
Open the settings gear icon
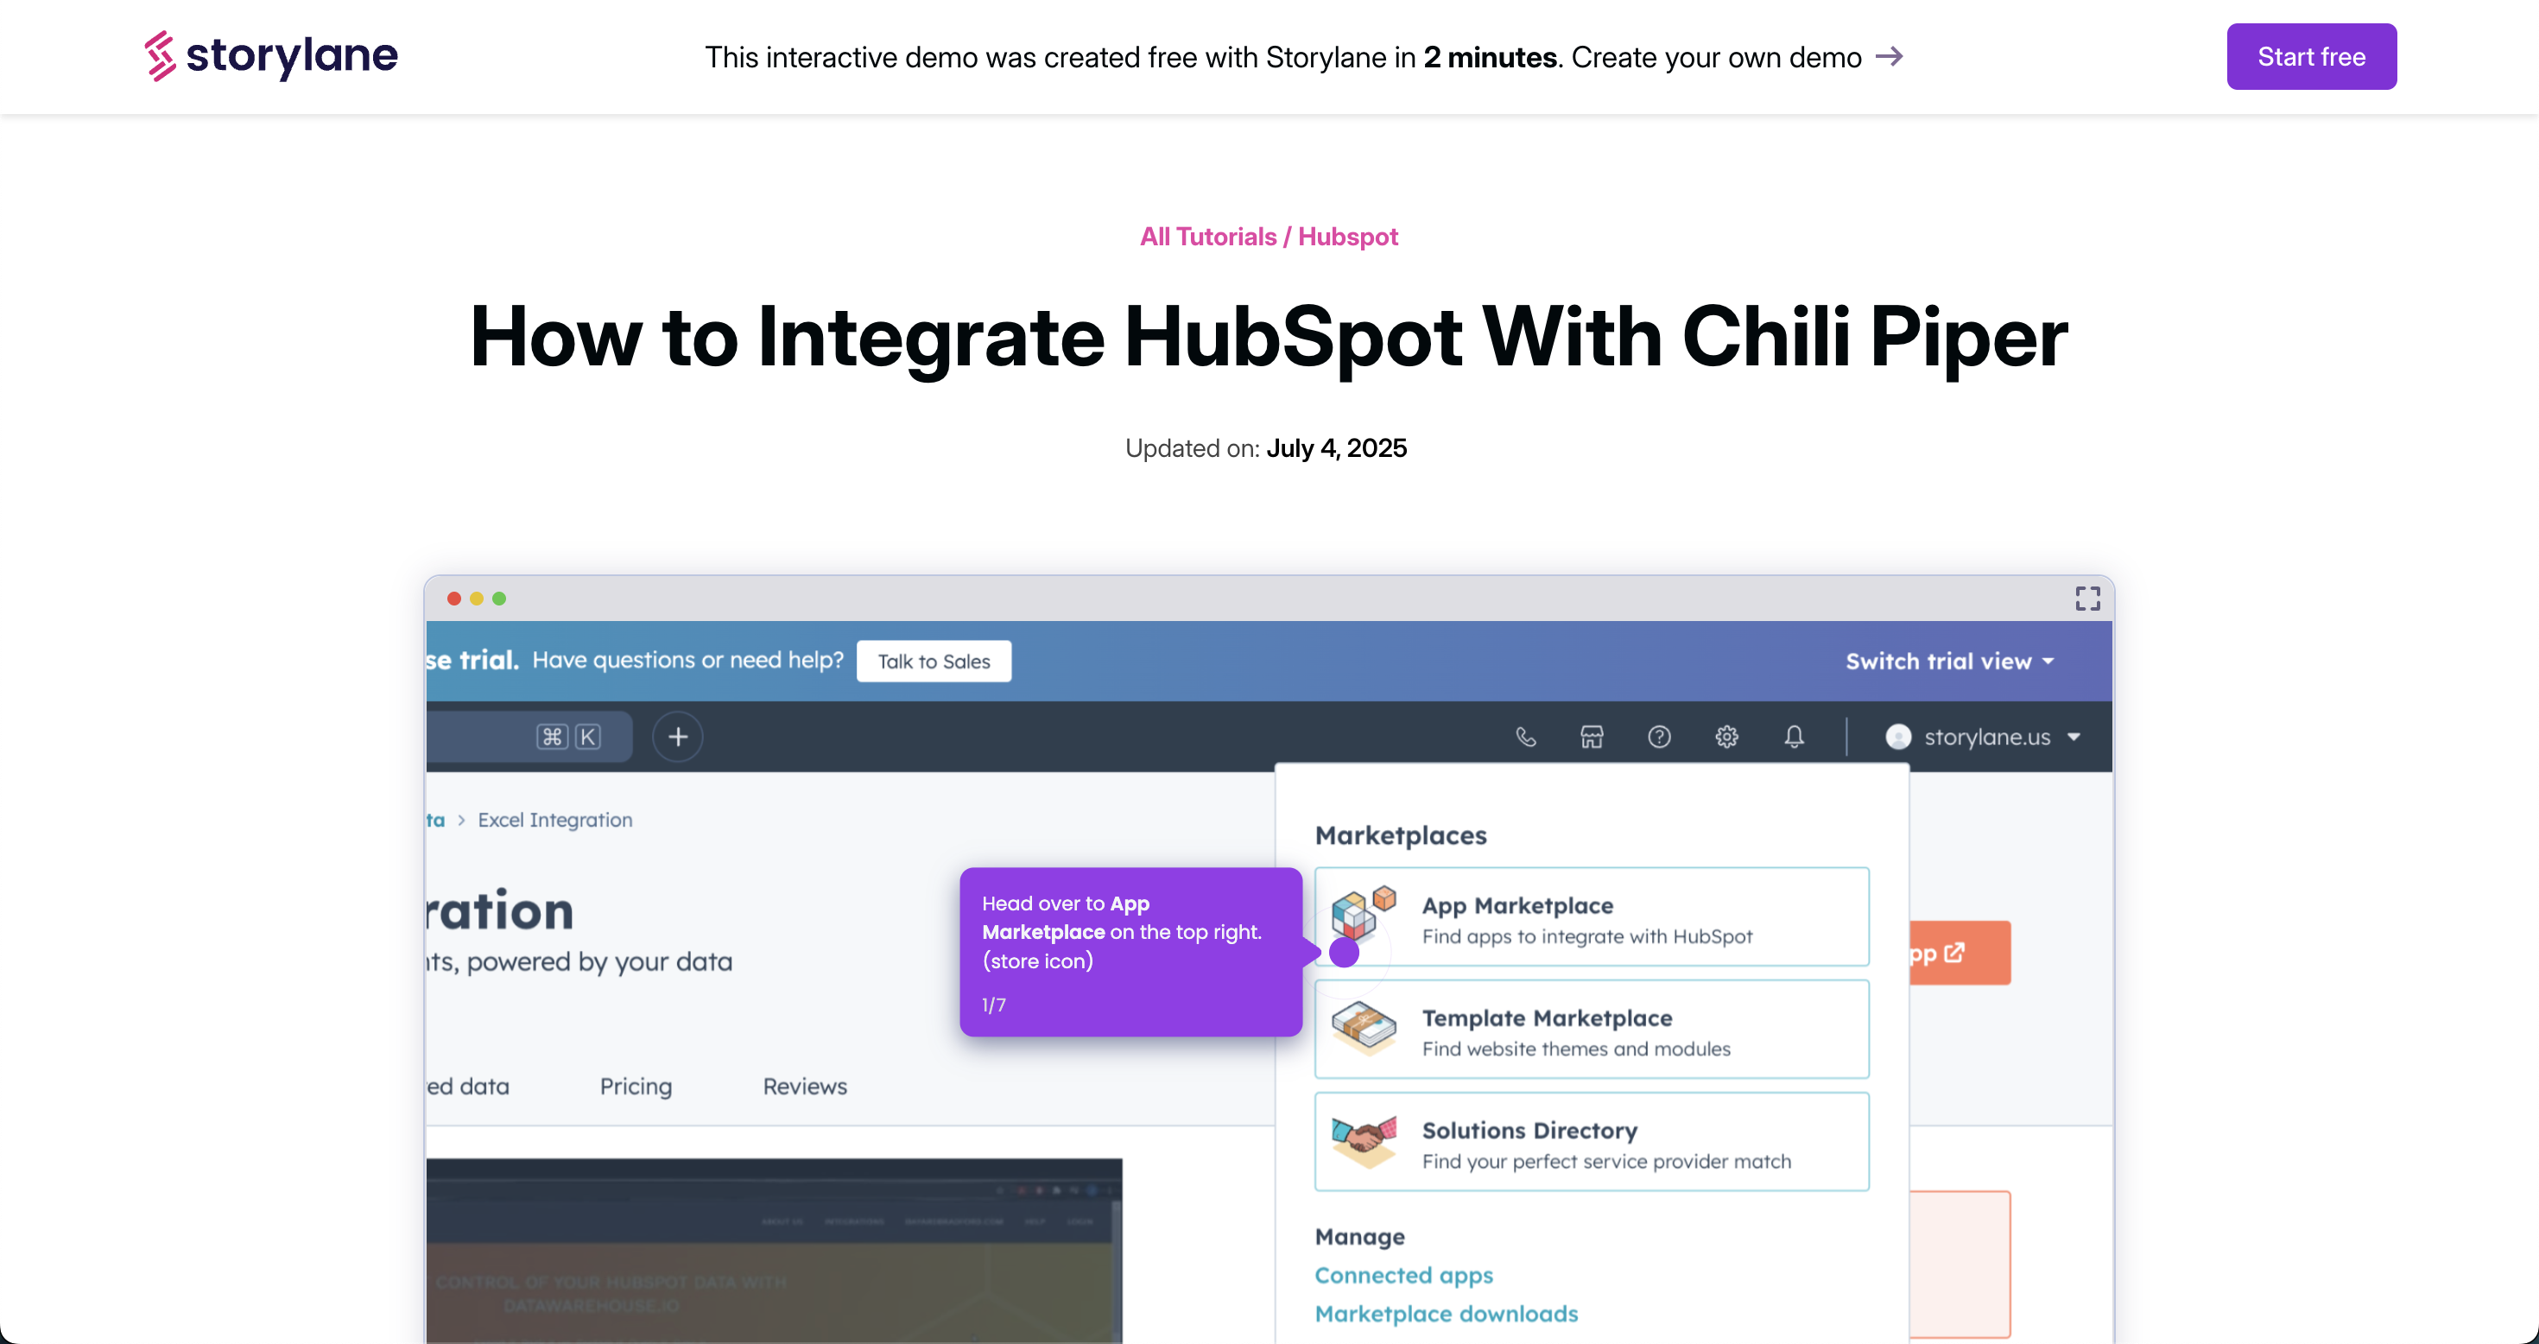click(x=1725, y=737)
